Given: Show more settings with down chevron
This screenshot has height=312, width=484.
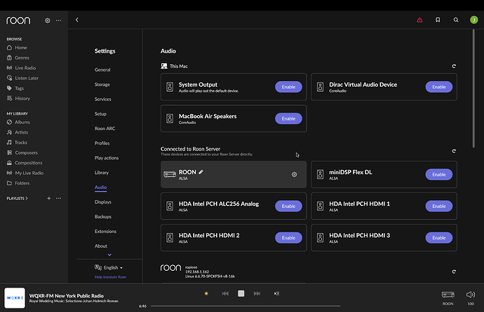Looking at the screenshot, I should click(x=109, y=255).
